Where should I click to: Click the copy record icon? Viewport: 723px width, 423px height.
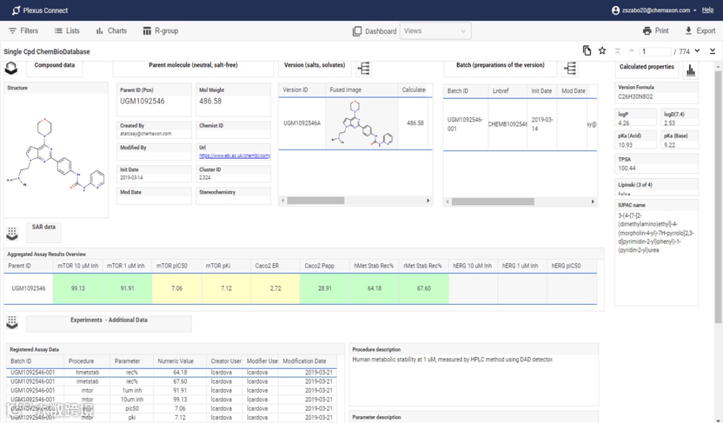(587, 51)
